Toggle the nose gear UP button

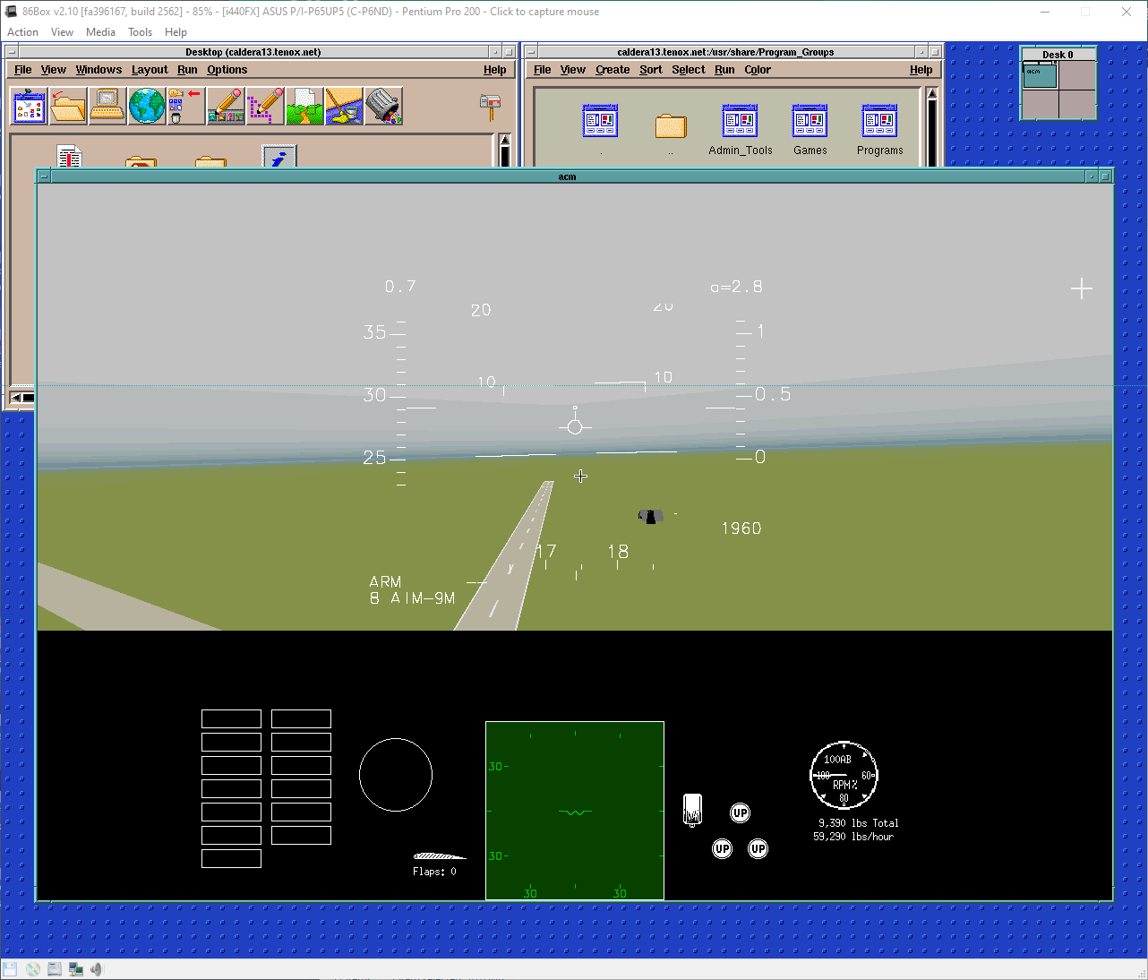[x=740, y=812]
